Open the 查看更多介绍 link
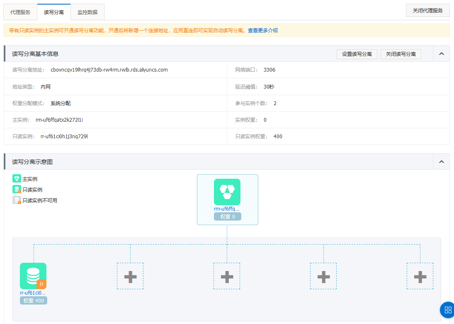Image resolution: width=454 pixels, height=324 pixels. 263,31
